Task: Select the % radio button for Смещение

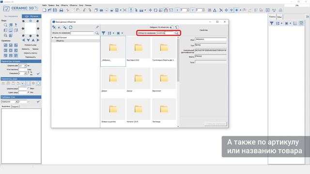Action: click(x=29, y=72)
